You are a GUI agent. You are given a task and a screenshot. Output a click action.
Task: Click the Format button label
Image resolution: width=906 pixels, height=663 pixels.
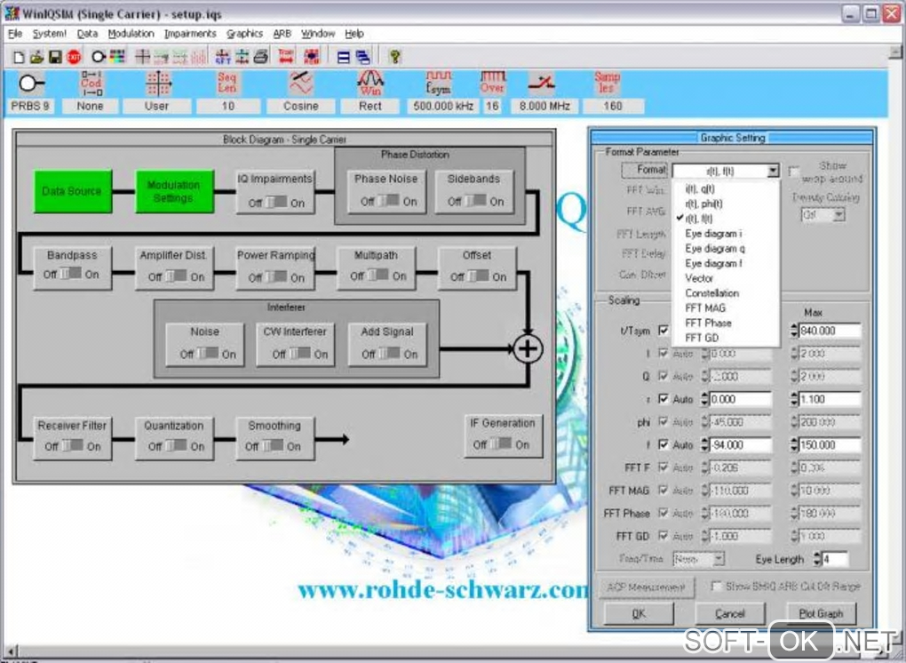644,170
